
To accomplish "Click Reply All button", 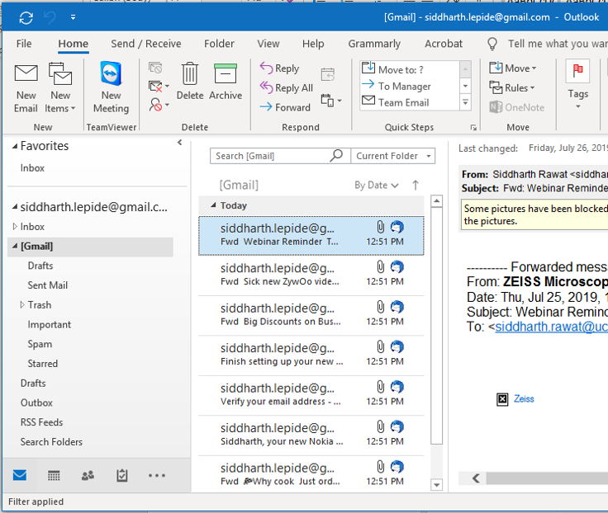I will click(287, 88).
